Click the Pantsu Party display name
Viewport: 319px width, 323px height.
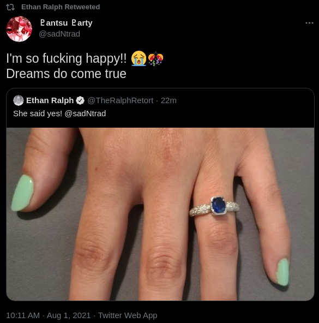coord(66,23)
